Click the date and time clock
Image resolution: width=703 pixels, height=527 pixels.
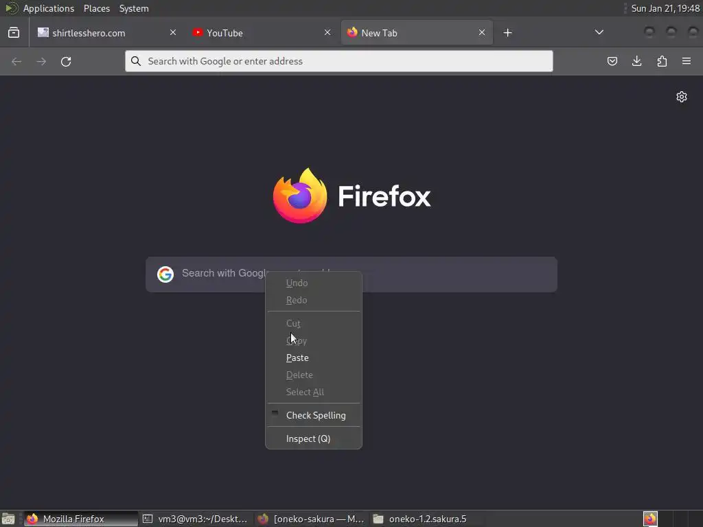tap(665, 8)
